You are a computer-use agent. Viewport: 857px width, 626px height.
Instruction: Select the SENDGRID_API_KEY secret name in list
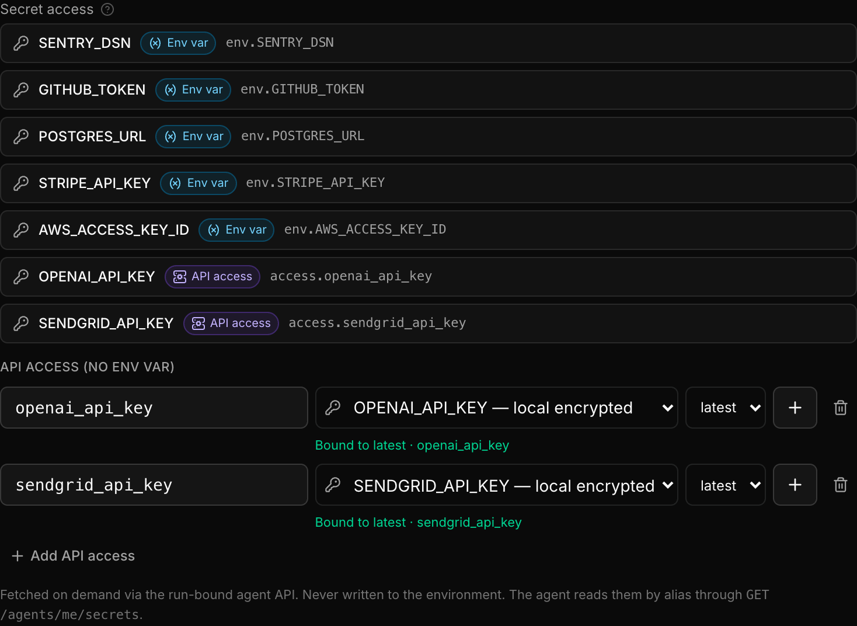(106, 324)
